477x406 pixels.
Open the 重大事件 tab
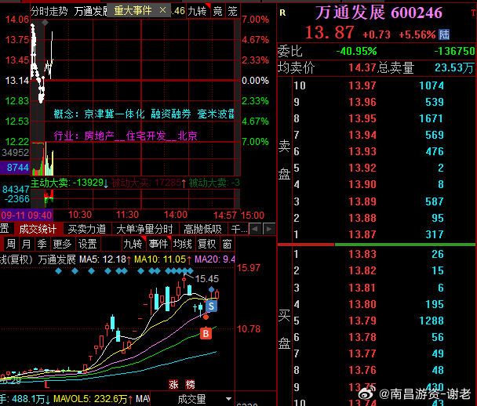point(133,11)
